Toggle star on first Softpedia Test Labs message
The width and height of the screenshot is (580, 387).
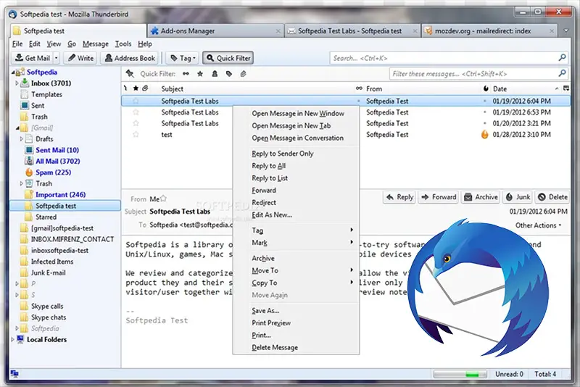point(135,101)
